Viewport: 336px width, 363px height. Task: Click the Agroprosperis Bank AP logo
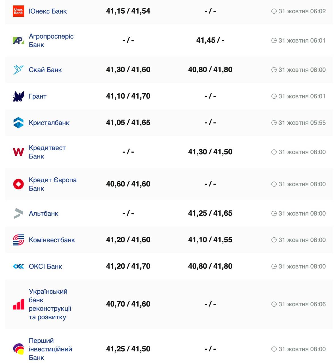(x=18, y=41)
